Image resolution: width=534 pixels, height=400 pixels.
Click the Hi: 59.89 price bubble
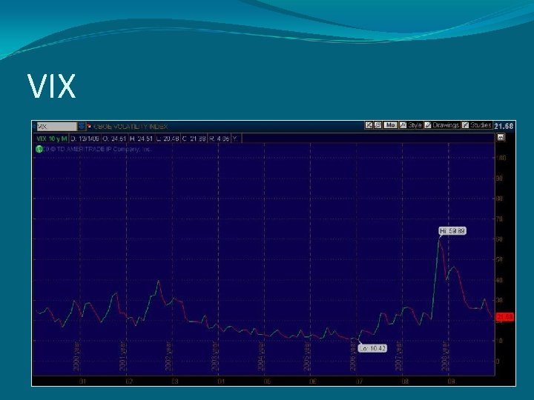452,231
